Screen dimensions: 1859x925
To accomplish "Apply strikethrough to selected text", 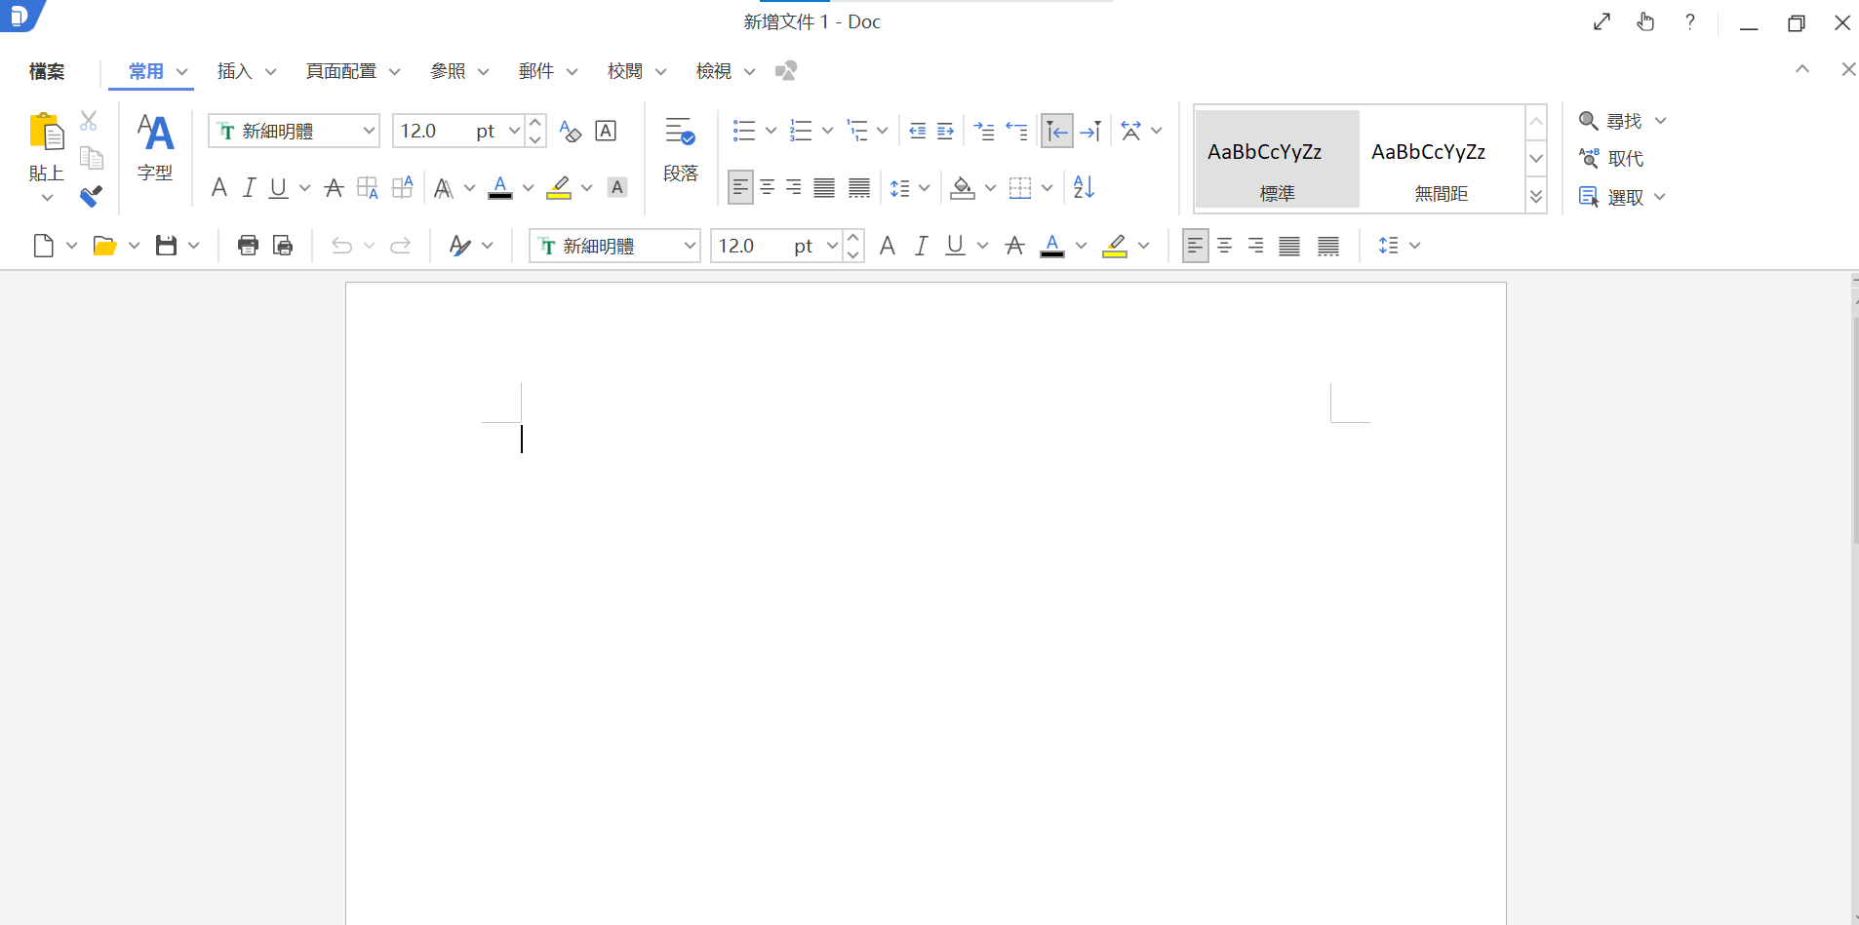I will pos(335,187).
